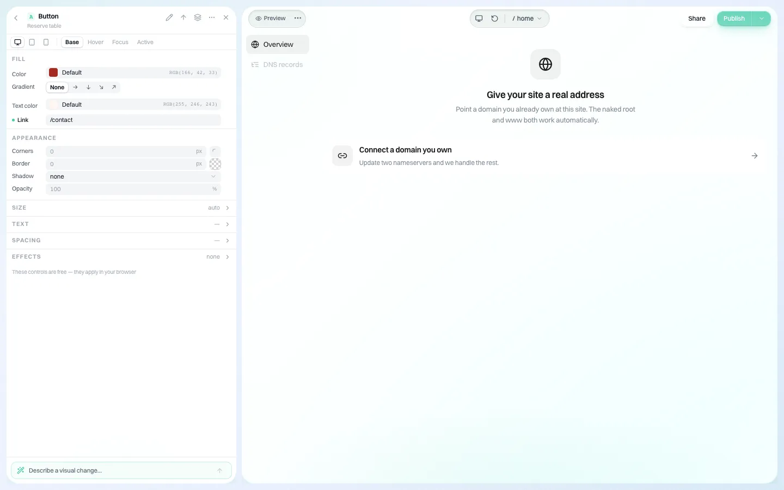Click the green A element type icon
The image size is (784, 490).
(x=31, y=16)
